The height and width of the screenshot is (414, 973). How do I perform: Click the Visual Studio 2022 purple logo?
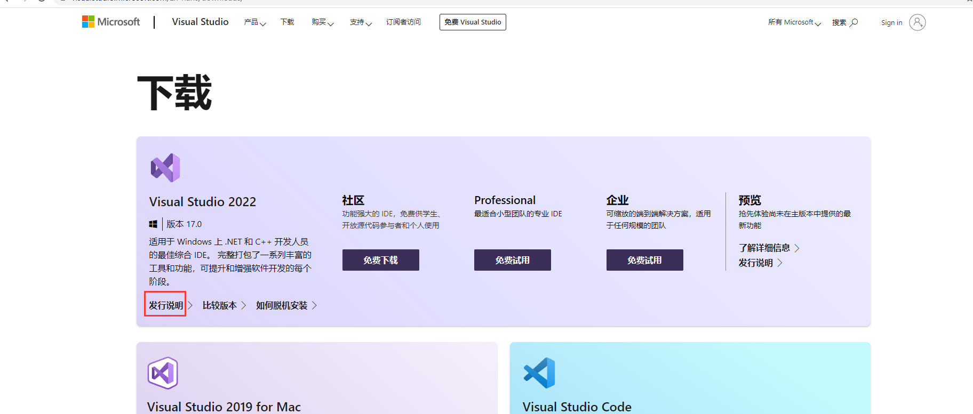tap(165, 168)
